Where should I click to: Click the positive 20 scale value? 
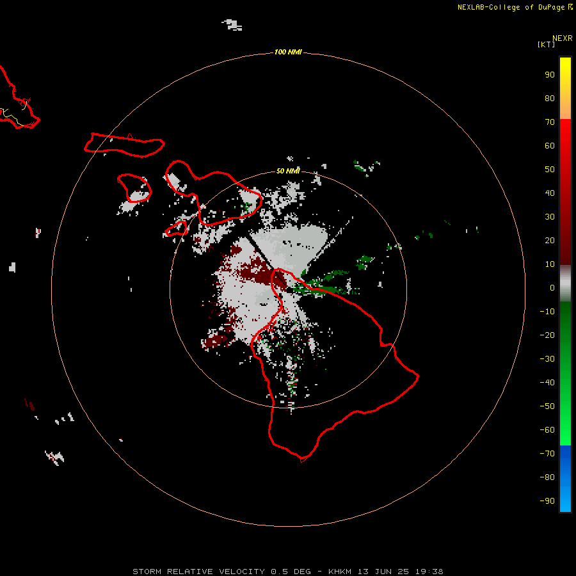pos(550,240)
